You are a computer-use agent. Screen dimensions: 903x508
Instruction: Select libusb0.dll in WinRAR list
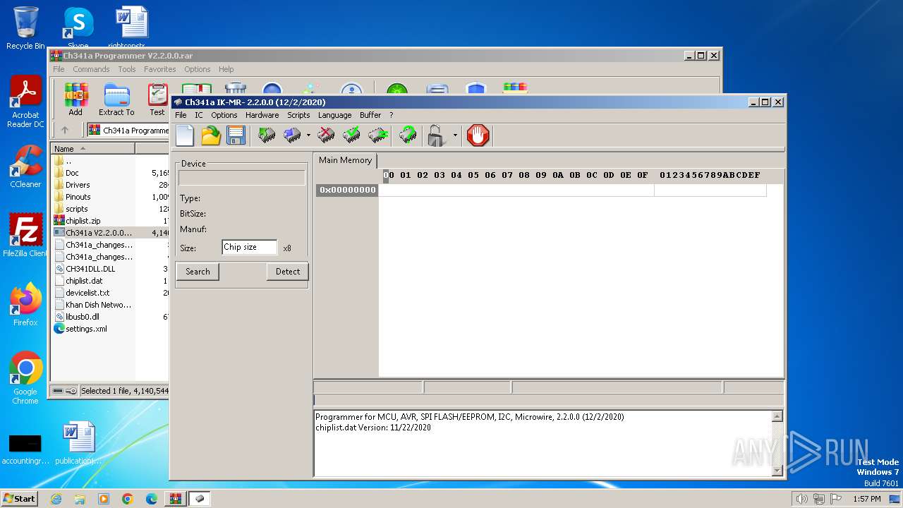click(x=82, y=317)
